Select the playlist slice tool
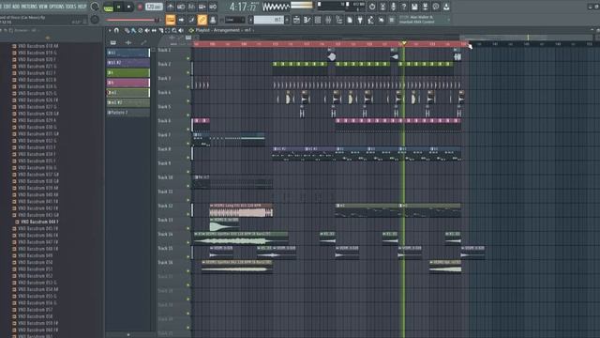Screen dimensions: 600x338 (160, 30)
